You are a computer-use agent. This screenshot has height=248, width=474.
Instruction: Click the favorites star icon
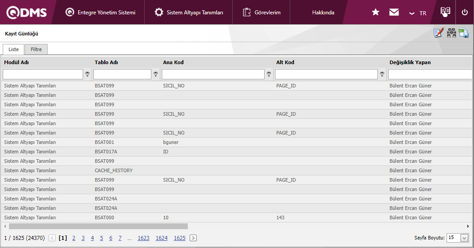tap(376, 13)
